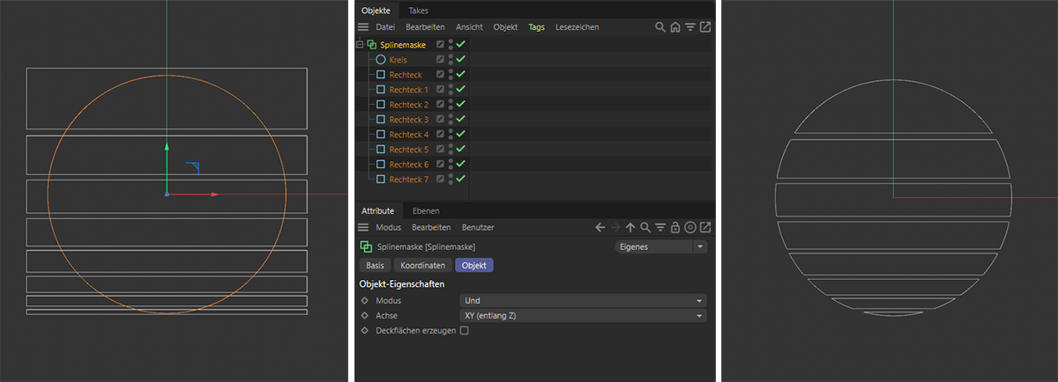Open Attribute panel in new window icon
This screenshot has height=382, width=1058.
point(705,228)
